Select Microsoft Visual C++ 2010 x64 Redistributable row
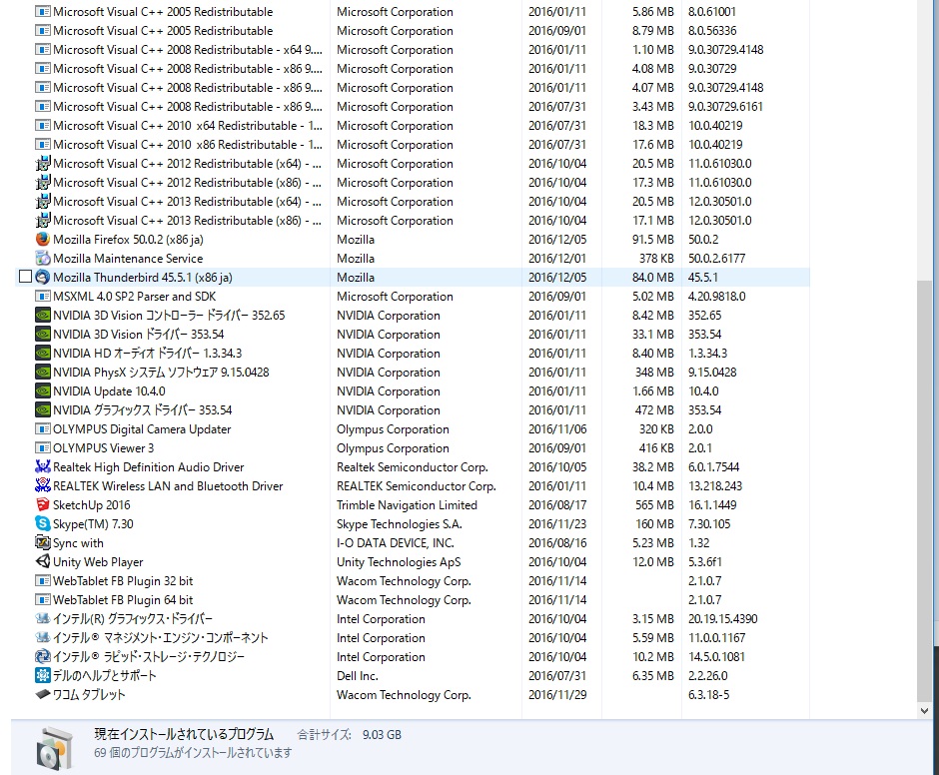The height and width of the screenshot is (775, 939). 412,126
